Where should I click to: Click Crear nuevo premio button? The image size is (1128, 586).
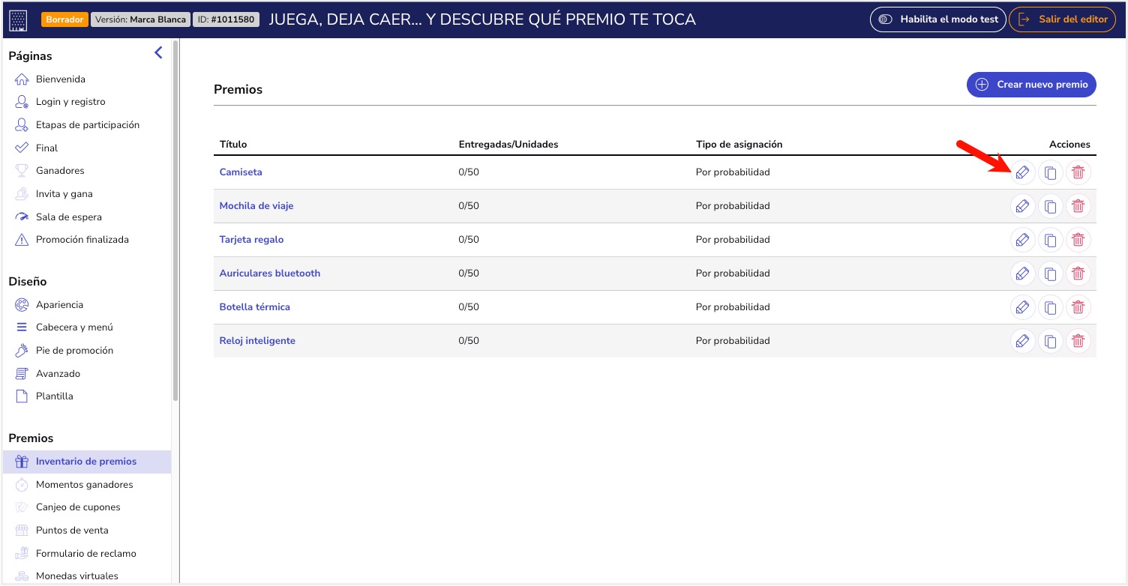[1031, 85]
